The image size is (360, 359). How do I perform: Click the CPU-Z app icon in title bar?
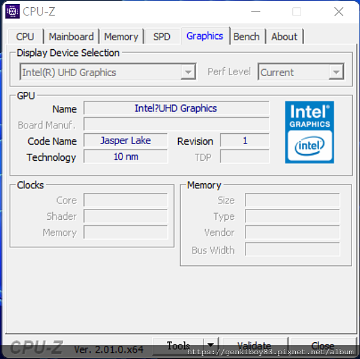13,11
